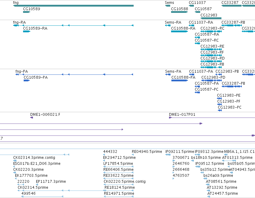The image size is (255, 198).
Task: Select the CG11037 gene label
Action: pyautogui.click(x=197, y=3)
